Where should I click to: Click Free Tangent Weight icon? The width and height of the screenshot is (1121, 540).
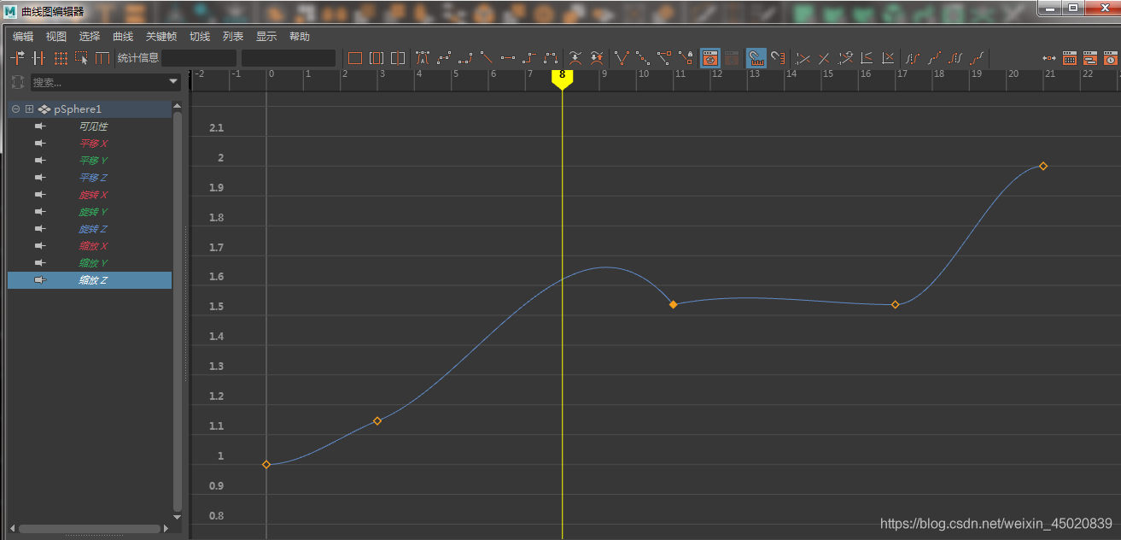pyautogui.click(x=664, y=58)
